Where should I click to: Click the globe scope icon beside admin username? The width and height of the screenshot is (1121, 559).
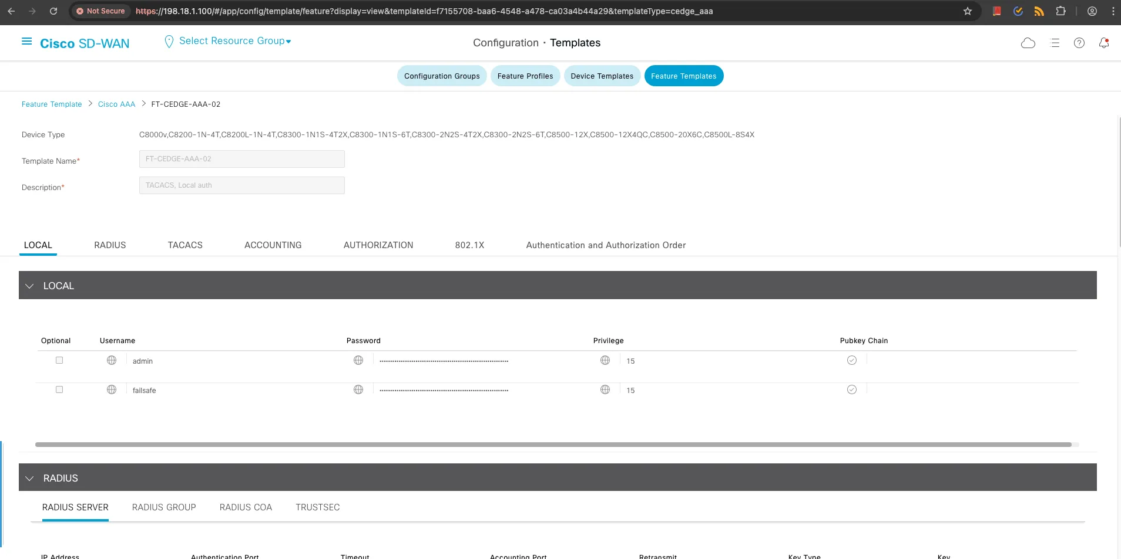tap(112, 360)
